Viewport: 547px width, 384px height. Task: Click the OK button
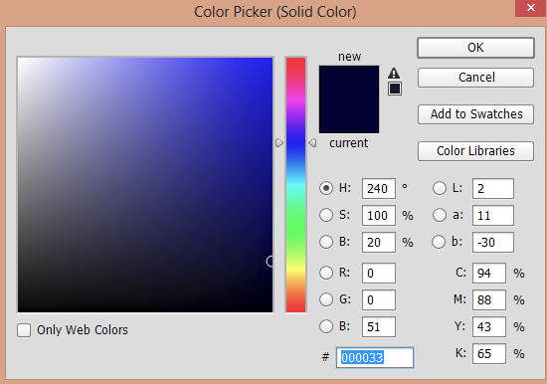tap(475, 48)
